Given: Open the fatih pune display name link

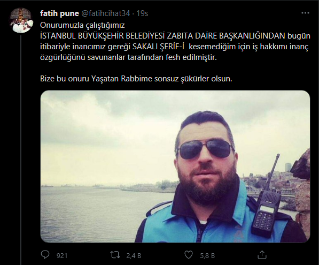Looking at the screenshot, I should click(x=59, y=13).
